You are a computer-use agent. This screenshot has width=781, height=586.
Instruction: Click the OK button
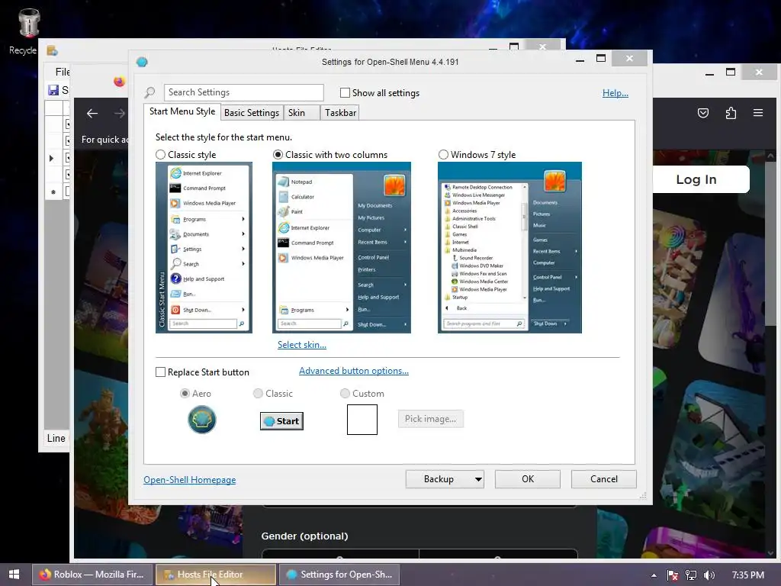[528, 479]
